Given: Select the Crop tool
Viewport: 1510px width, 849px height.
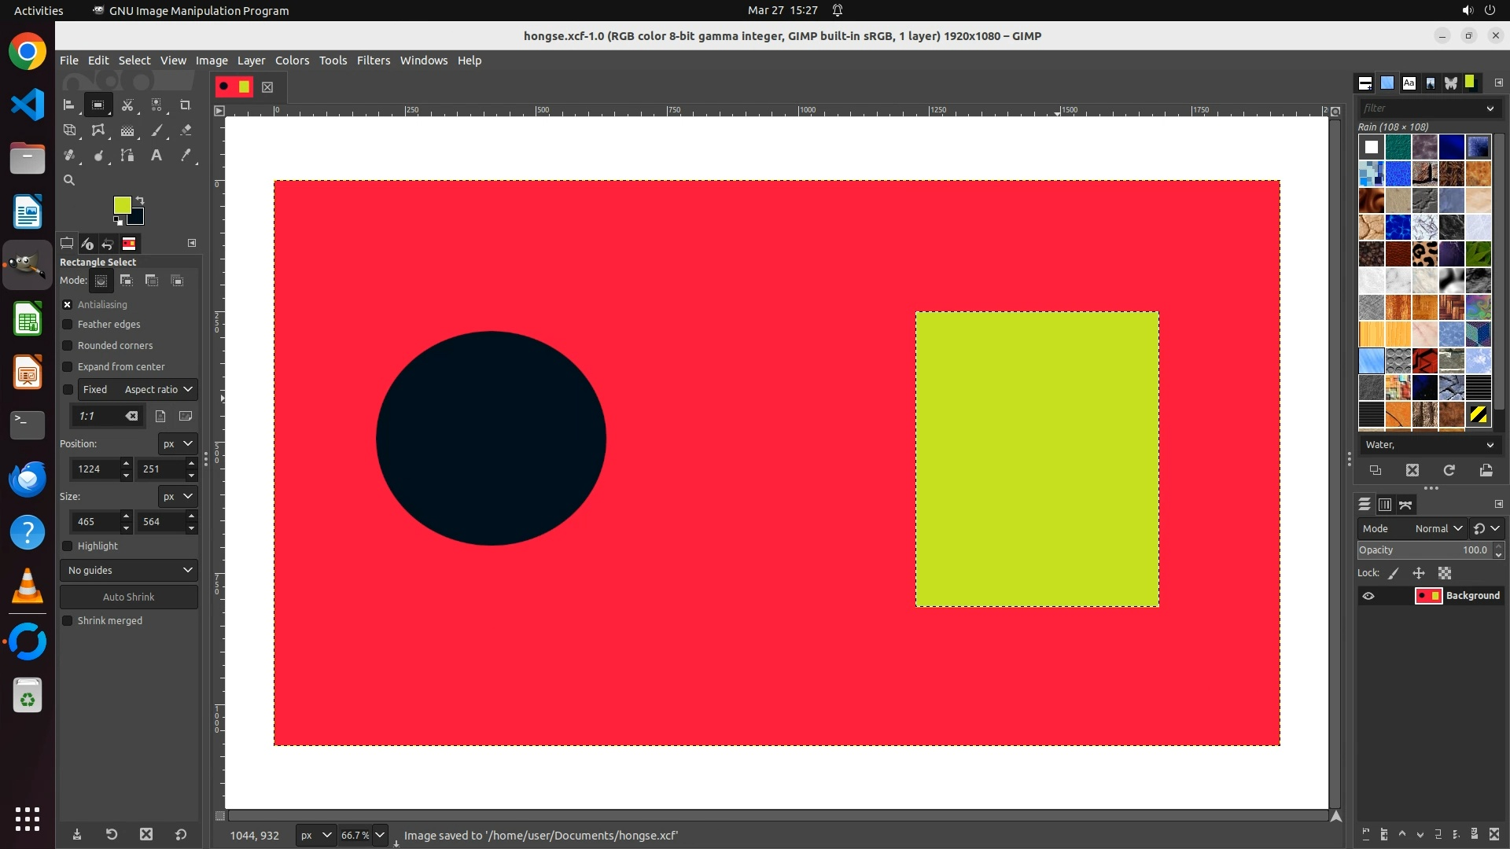Looking at the screenshot, I should pyautogui.click(x=185, y=105).
